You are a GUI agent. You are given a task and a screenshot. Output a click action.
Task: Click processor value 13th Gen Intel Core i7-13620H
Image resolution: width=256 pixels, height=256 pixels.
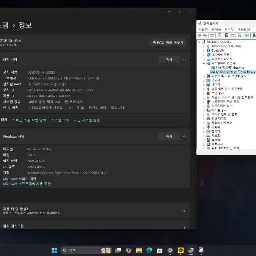(x=64, y=79)
